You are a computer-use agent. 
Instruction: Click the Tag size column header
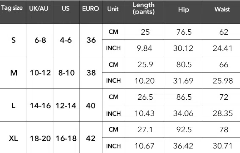[13, 12]
